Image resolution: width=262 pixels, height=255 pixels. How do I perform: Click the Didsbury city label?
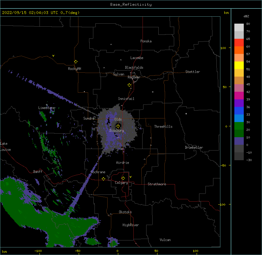tap(117, 131)
